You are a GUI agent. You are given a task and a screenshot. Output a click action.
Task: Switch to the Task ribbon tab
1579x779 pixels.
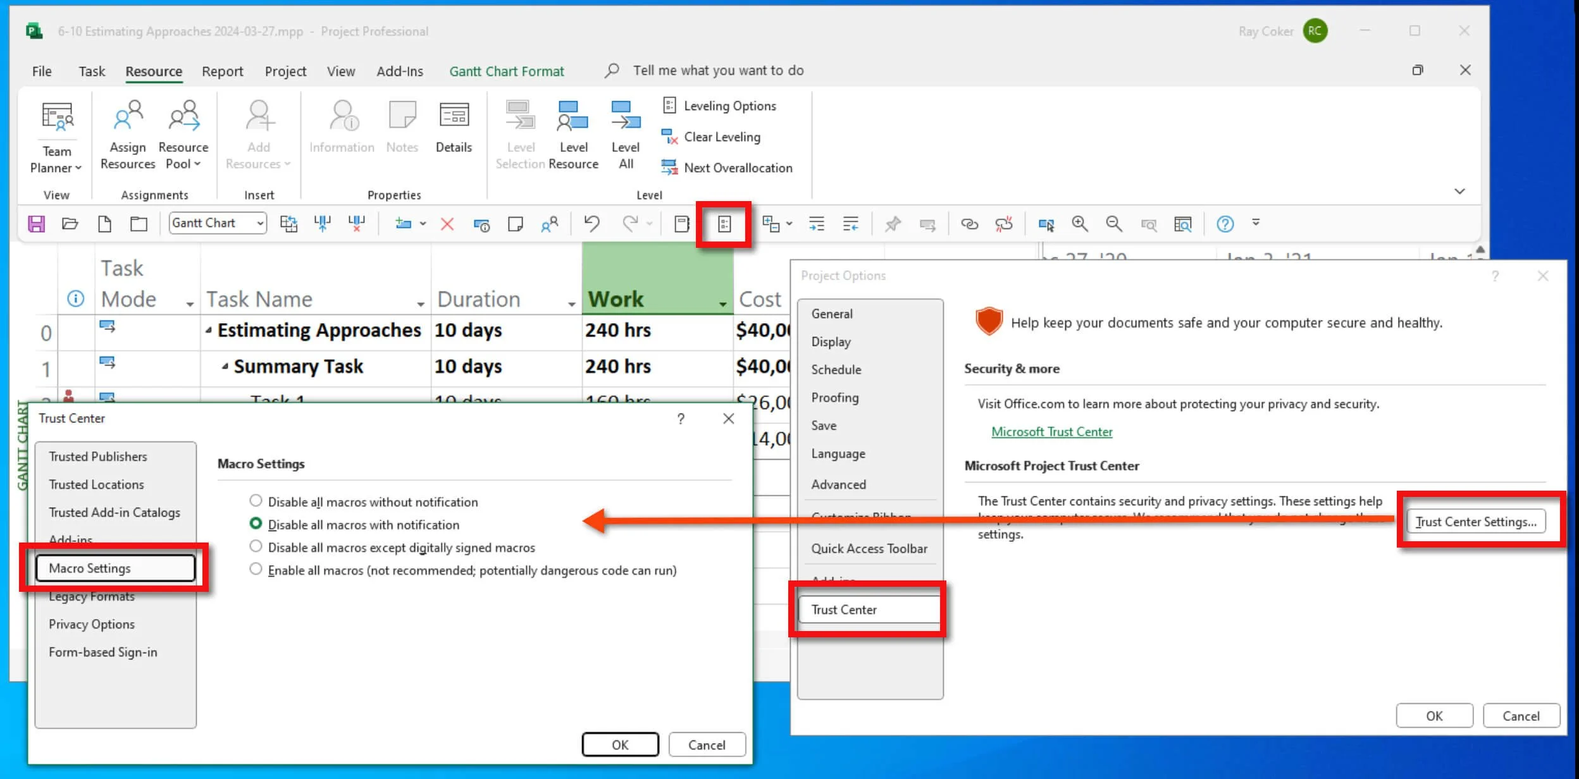coord(92,71)
